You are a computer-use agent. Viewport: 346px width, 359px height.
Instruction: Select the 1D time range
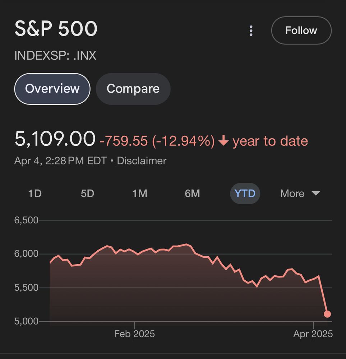tap(35, 194)
